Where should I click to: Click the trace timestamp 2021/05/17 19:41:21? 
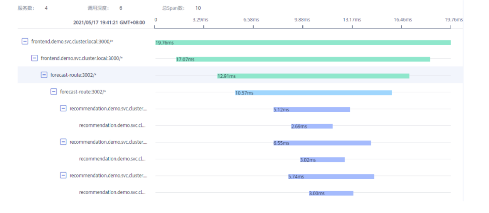tap(109, 23)
